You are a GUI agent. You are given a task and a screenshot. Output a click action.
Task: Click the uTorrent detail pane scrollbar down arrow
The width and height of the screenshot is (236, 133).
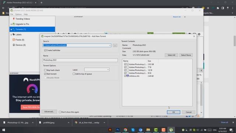pos(201,112)
